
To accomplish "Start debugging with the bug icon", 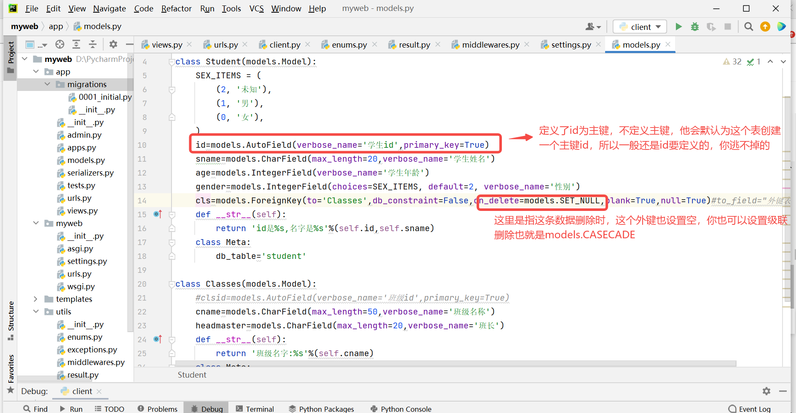I will [695, 27].
